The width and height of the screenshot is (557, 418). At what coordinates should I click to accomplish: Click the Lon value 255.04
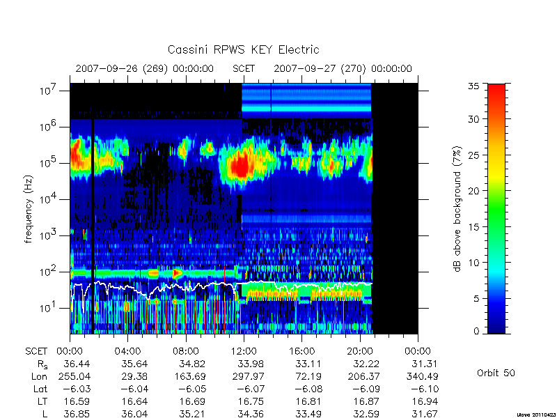[x=74, y=376]
